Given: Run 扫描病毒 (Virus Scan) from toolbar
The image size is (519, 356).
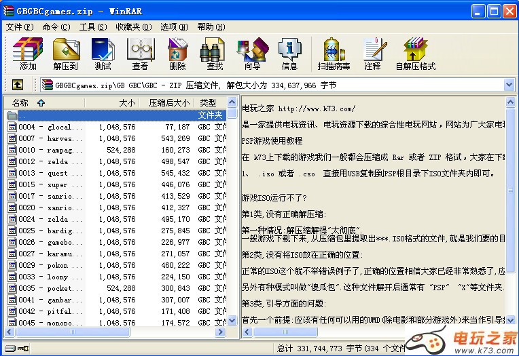Looking at the screenshot, I should pos(334,53).
